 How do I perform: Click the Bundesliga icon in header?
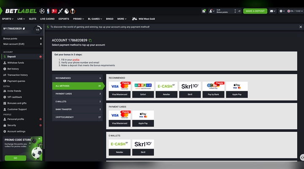pyautogui.click(x=54, y=11)
